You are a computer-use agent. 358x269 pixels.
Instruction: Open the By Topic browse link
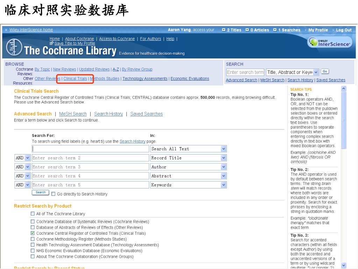coord(42,69)
